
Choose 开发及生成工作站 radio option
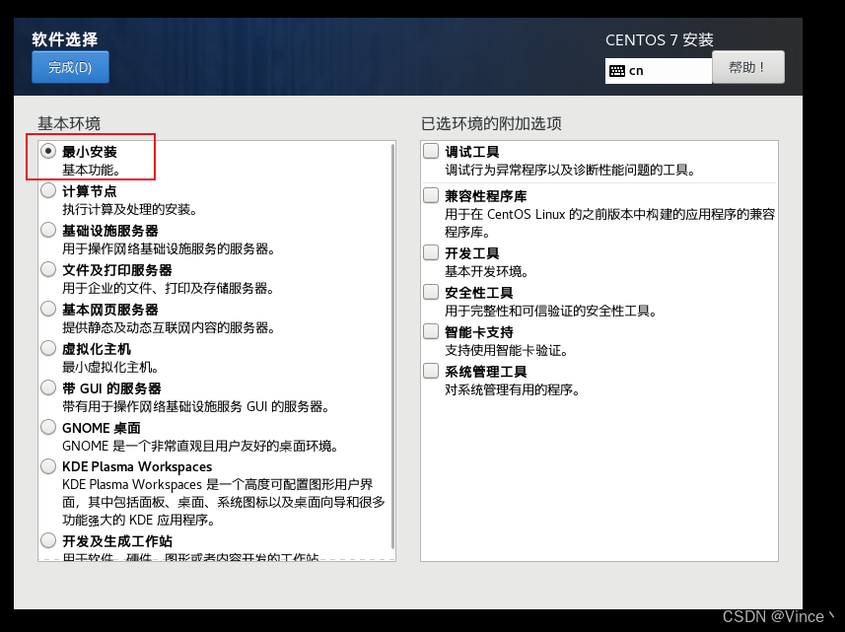pyautogui.click(x=48, y=540)
